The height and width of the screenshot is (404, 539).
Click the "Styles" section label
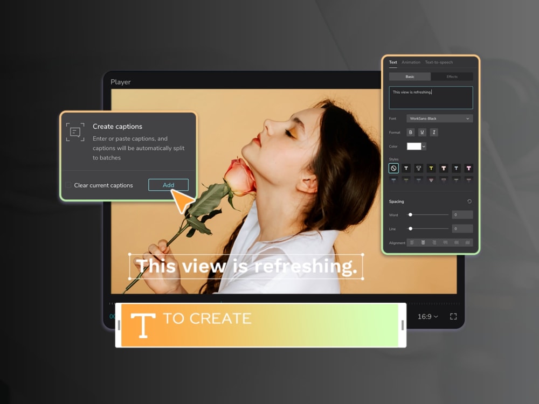393,159
